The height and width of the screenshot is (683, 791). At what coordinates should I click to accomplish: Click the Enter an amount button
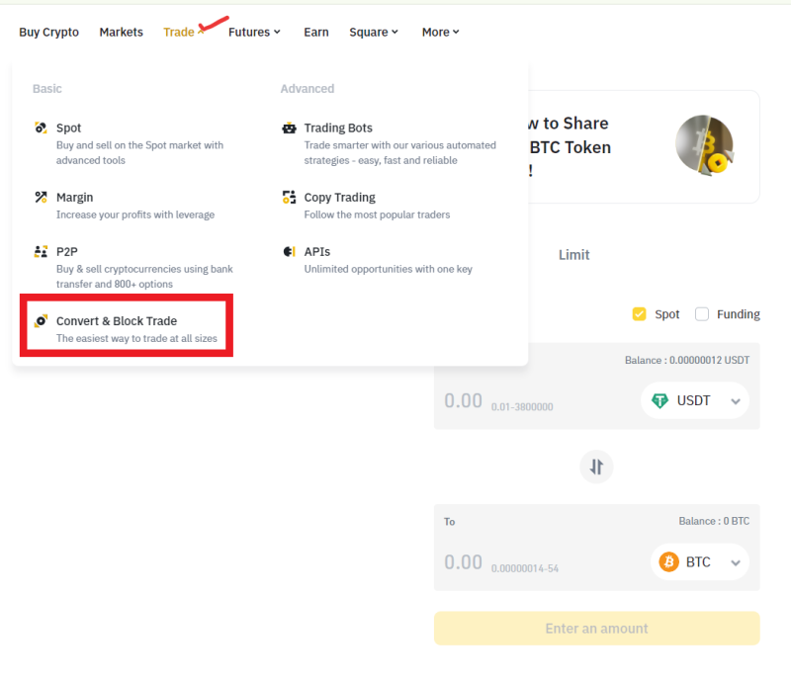597,629
